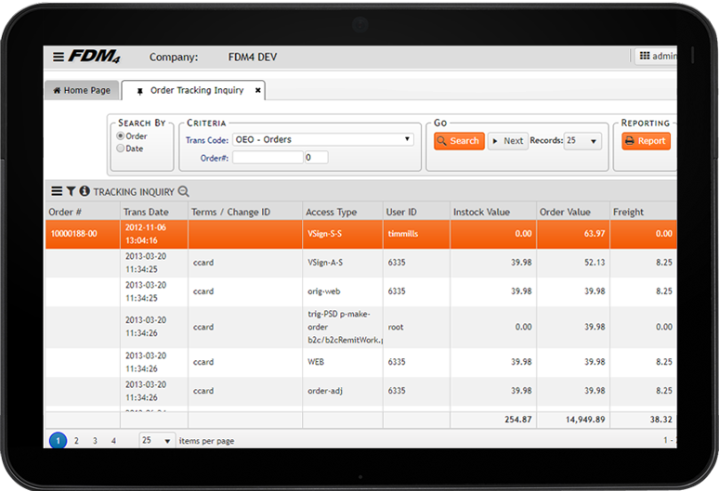Click the VSign-S-S access type cell
This screenshot has width=719, height=491.
tap(343, 234)
